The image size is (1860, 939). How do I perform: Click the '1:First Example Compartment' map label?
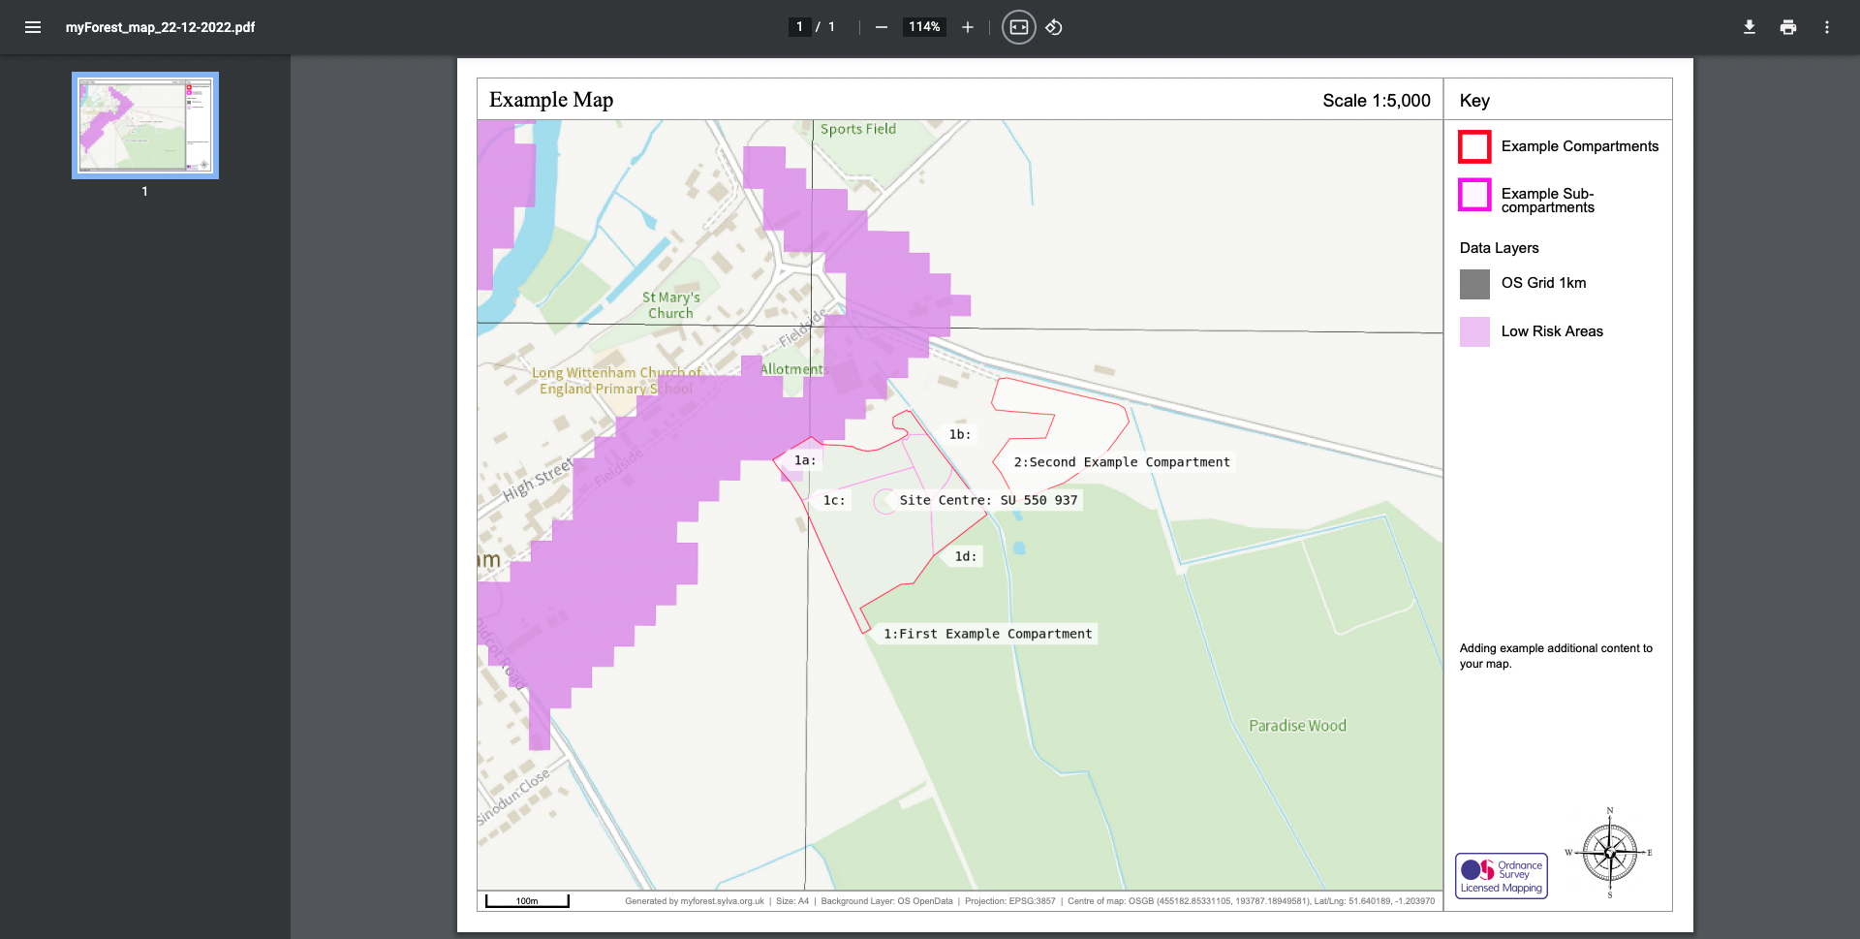click(x=987, y=634)
